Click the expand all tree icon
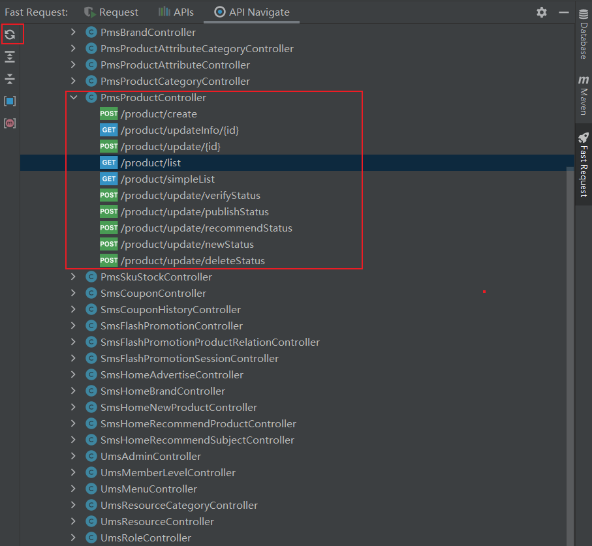This screenshot has height=546, width=592. click(10, 57)
